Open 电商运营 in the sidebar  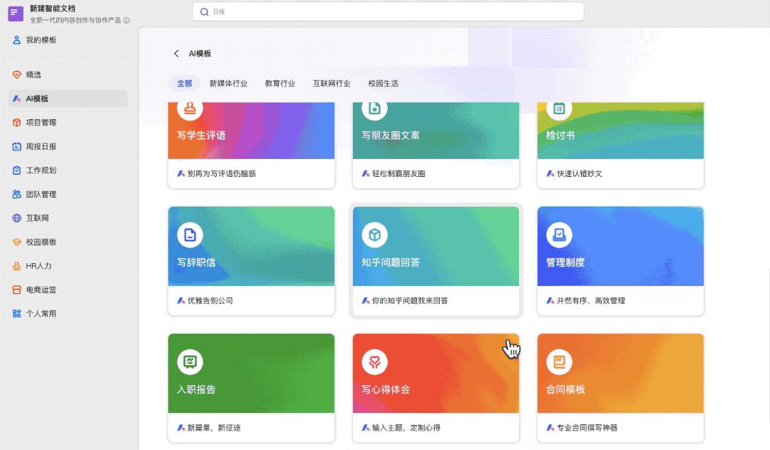click(x=68, y=290)
